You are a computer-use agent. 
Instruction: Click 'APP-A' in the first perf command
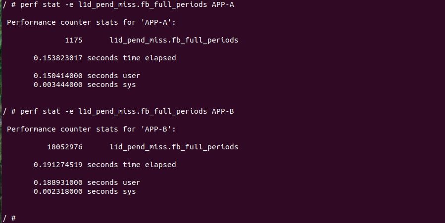(222, 4)
